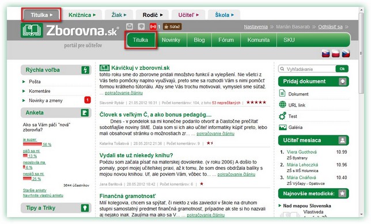371x224 pixels.
Task: Click the document page icon next to Dokument
Action: coord(282,93)
